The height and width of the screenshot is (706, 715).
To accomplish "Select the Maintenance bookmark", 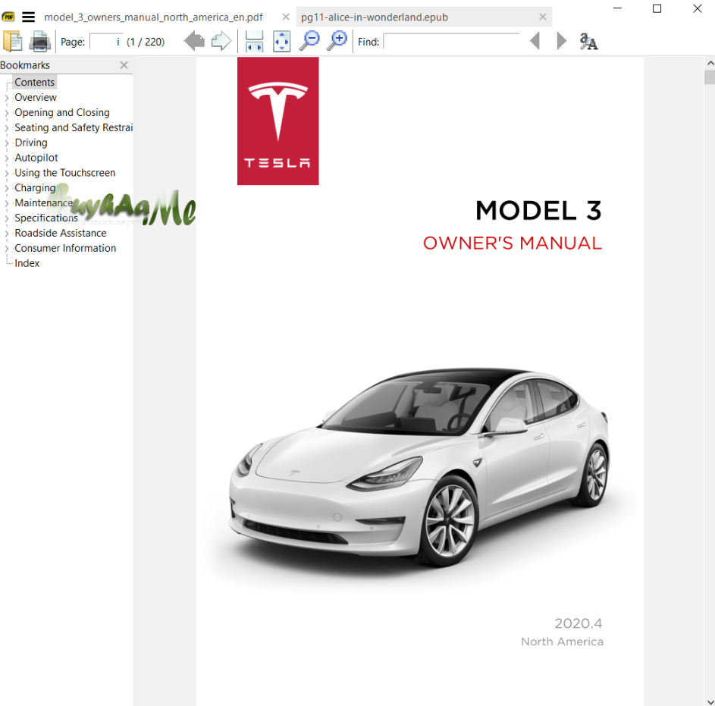I will (x=44, y=202).
